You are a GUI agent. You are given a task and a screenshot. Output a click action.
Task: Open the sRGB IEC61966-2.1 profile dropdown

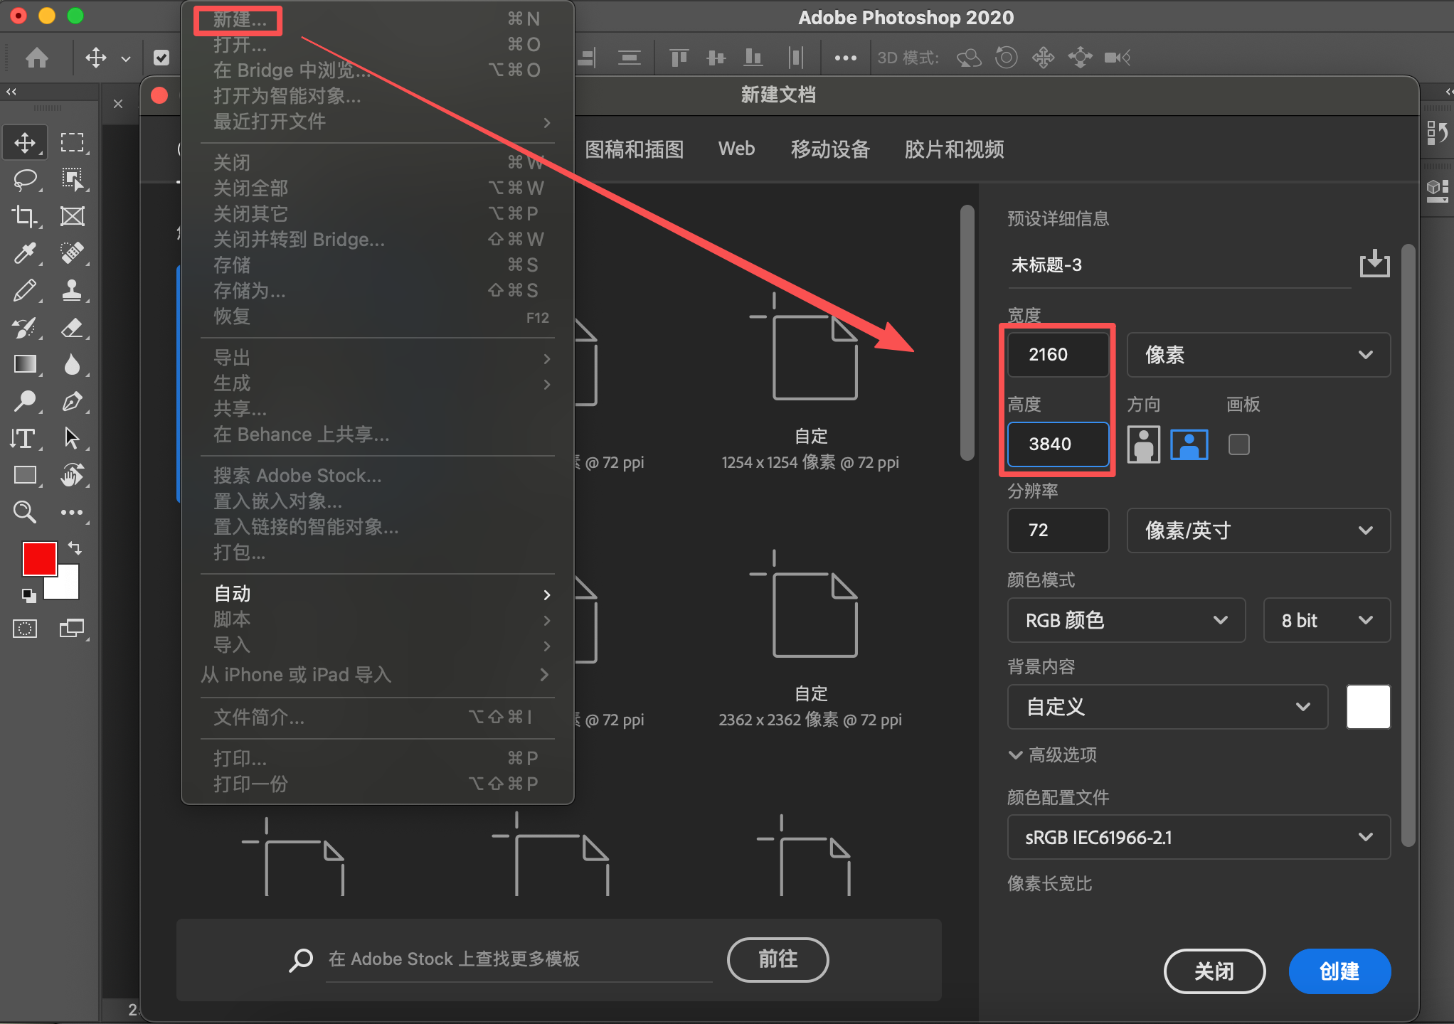tap(1199, 837)
